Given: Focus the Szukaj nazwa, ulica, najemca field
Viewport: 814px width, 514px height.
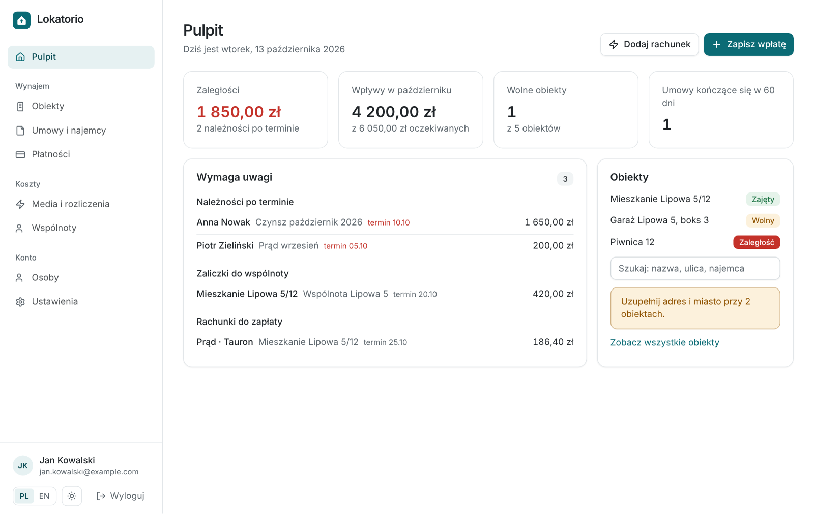Looking at the screenshot, I should pyautogui.click(x=695, y=268).
